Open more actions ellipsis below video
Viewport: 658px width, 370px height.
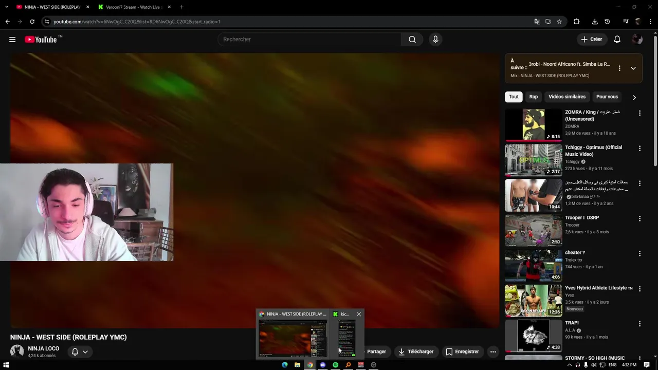coord(493,351)
